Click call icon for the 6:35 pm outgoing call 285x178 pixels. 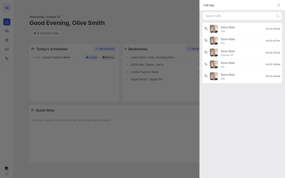[206, 52]
